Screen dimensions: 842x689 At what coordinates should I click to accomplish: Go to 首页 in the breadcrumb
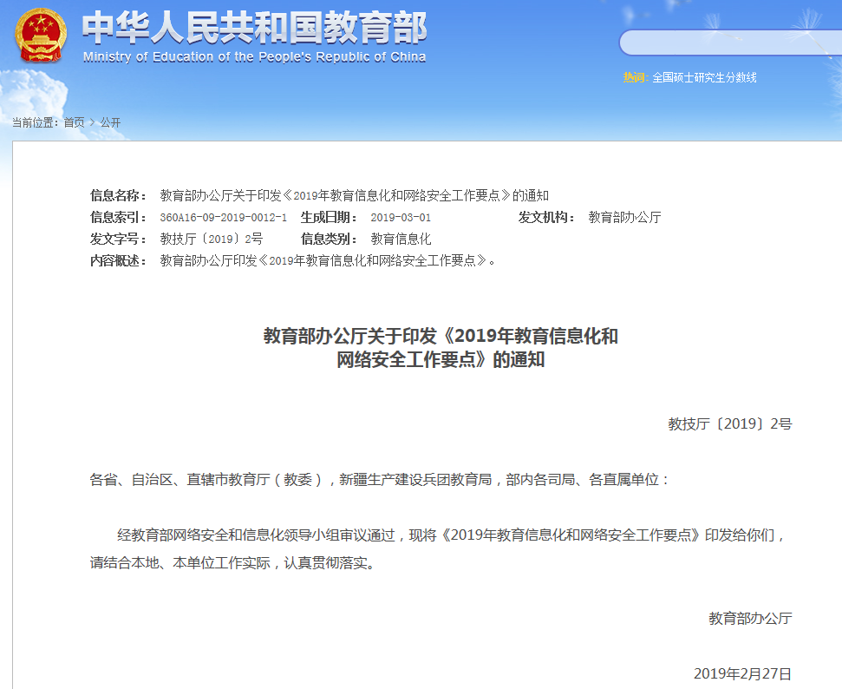coord(74,122)
